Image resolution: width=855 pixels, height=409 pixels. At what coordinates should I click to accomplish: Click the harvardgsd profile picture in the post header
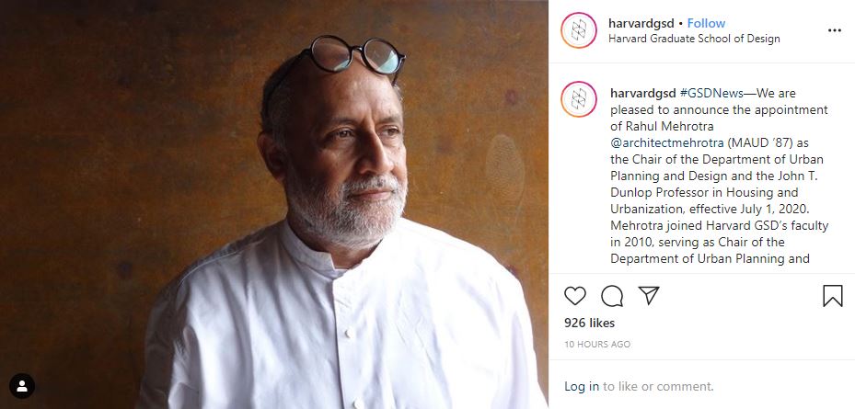579,30
